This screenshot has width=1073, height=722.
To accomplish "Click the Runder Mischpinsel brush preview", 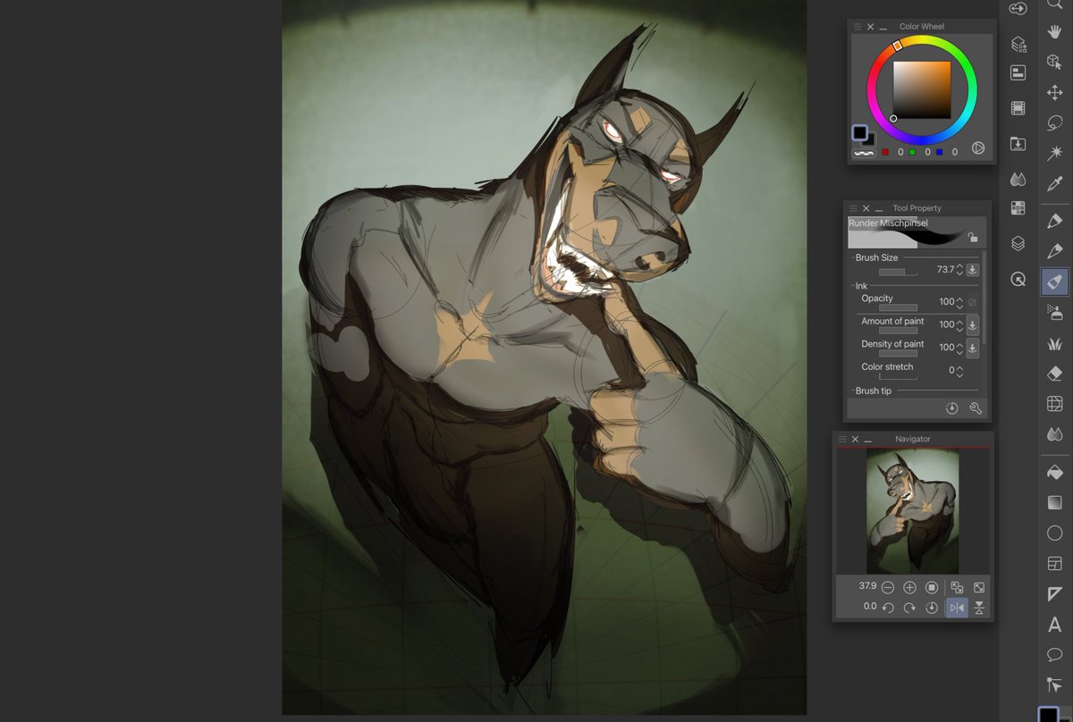I will [917, 232].
